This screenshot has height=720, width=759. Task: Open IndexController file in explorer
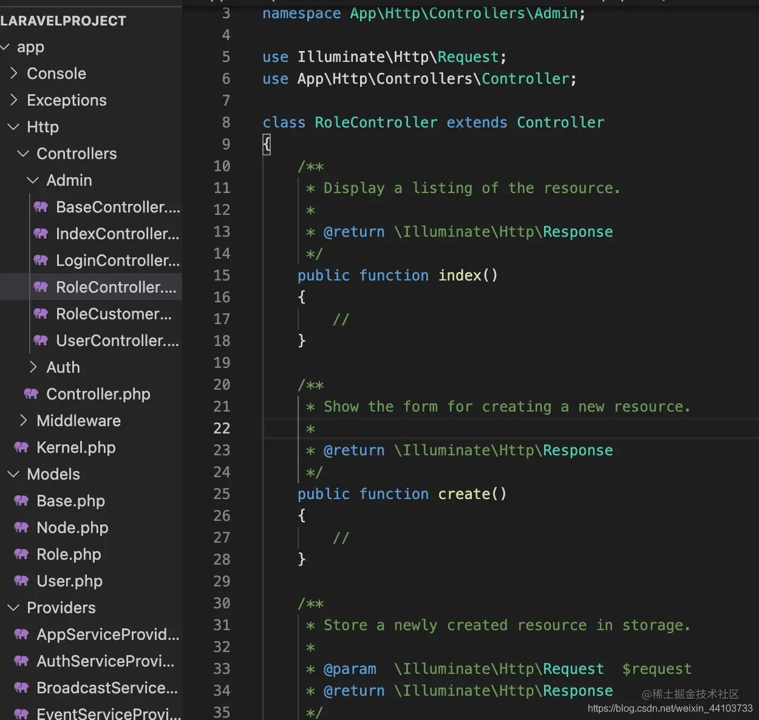click(91, 234)
